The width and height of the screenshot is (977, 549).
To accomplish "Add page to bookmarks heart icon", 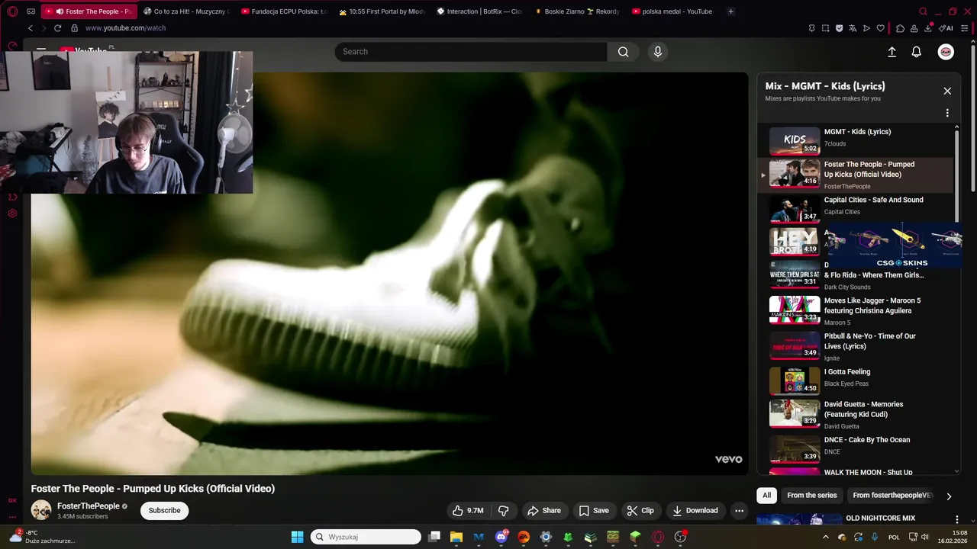I will click(880, 28).
